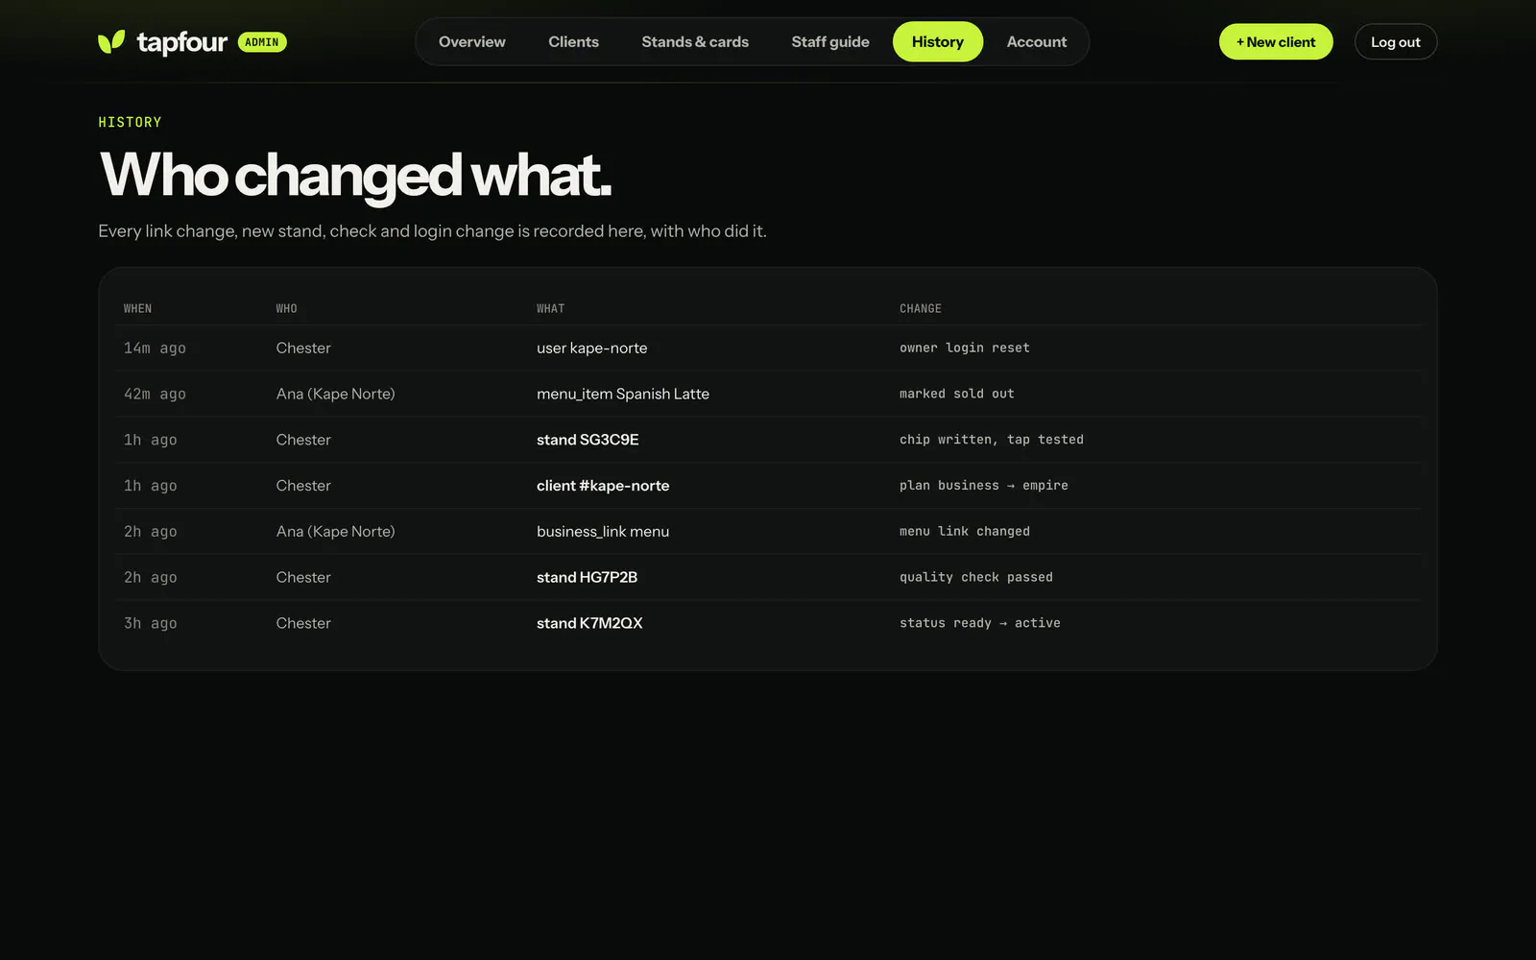This screenshot has width=1536, height=960.
Task: Open stand HG7P2B entry
Action: 587,578
